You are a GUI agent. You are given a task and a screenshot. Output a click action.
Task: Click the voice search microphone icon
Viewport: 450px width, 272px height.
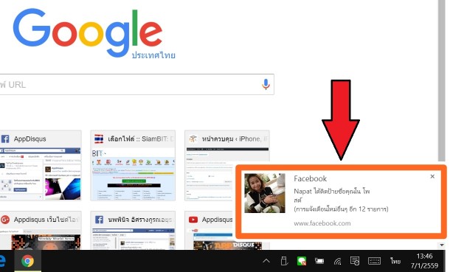pyautogui.click(x=266, y=84)
